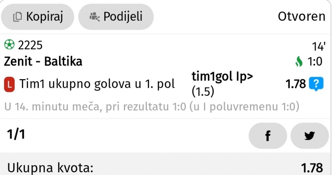Click the green flame live icon

pyautogui.click(x=299, y=62)
